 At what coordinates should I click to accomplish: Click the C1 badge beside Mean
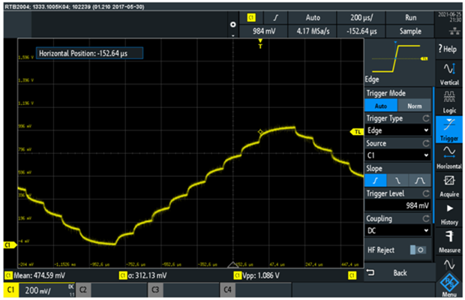click(8, 276)
